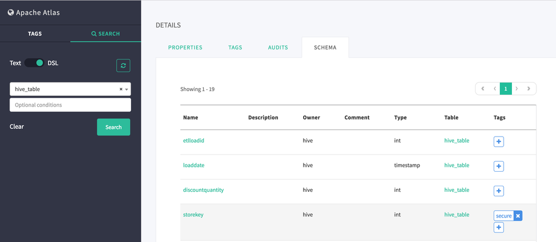Switch to the Properties tab
Image resolution: width=556 pixels, height=242 pixels.
(x=185, y=47)
